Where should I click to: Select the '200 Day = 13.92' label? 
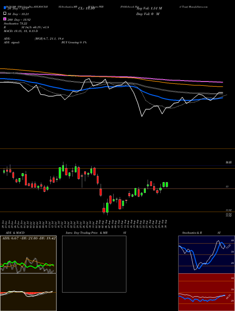click(19, 19)
